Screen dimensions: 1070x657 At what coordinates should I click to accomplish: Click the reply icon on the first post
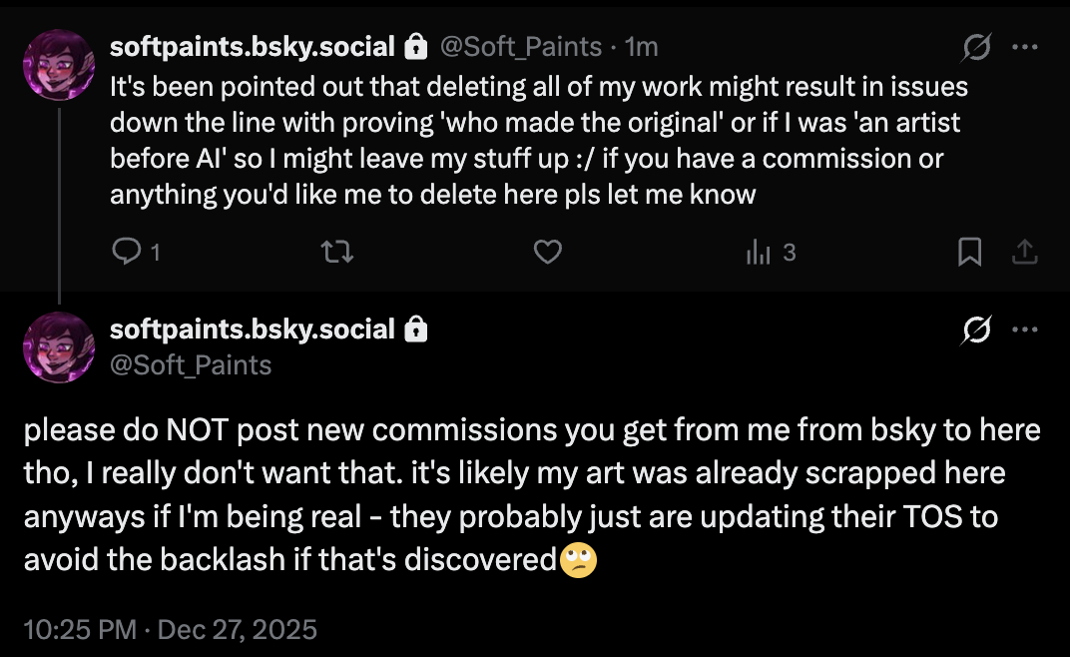click(127, 253)
